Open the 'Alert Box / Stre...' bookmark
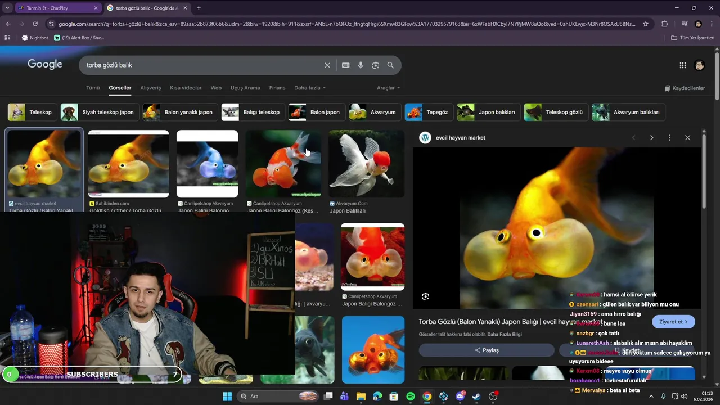Image resolution: width=720 pixels, height=405 pixels. point(79,38)
